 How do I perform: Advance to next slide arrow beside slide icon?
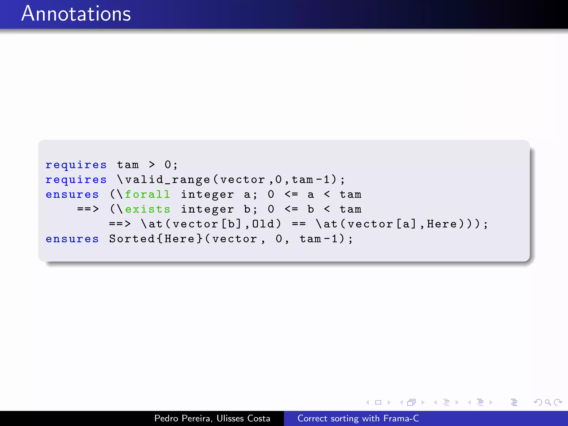[389, 402]
